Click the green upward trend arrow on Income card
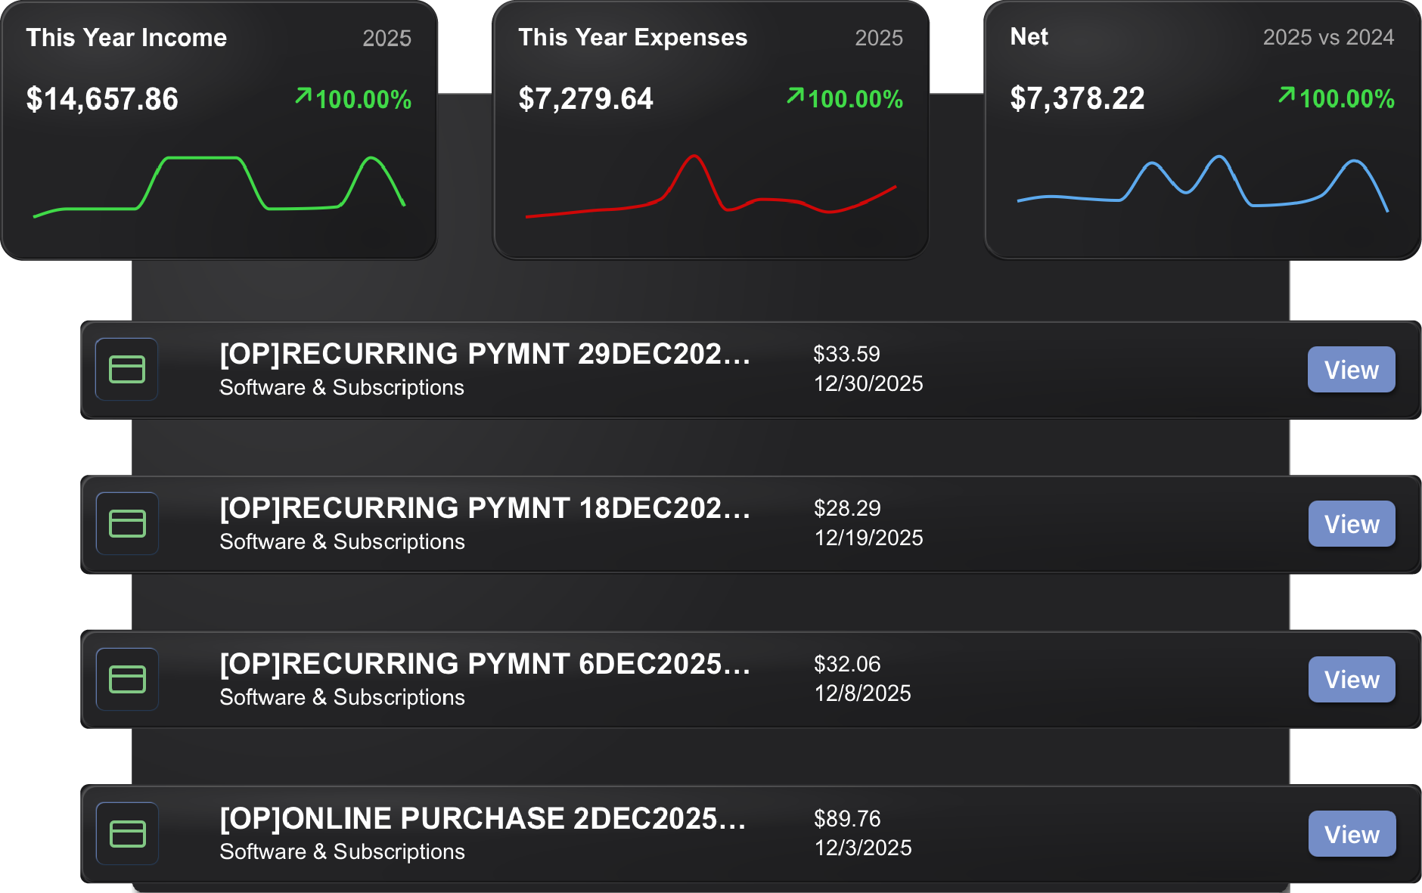Viewport: 1422px width, 893px height. tap(303, 97)
